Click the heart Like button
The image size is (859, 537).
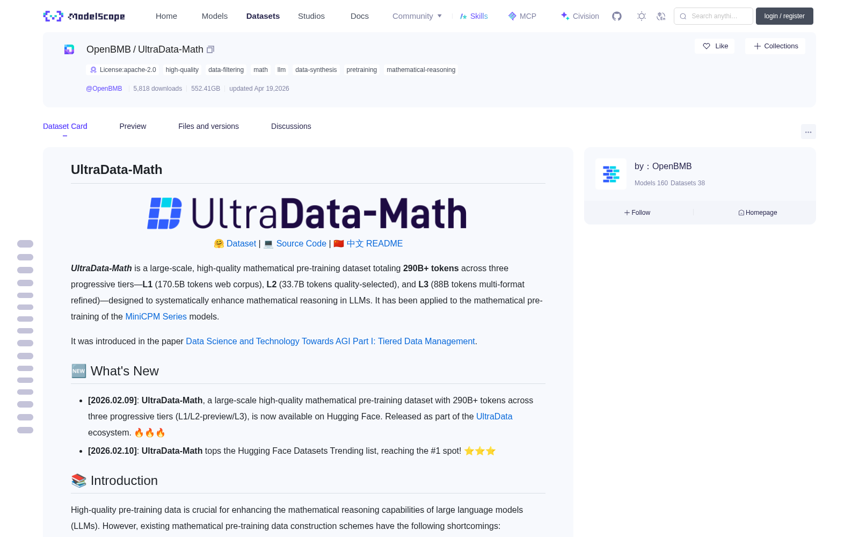point(715,46)
